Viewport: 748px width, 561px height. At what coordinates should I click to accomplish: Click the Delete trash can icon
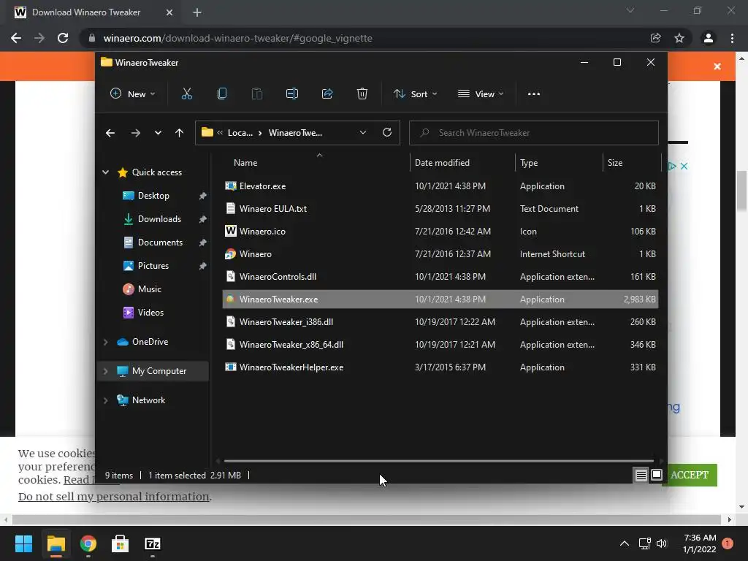tap(362, 94)
